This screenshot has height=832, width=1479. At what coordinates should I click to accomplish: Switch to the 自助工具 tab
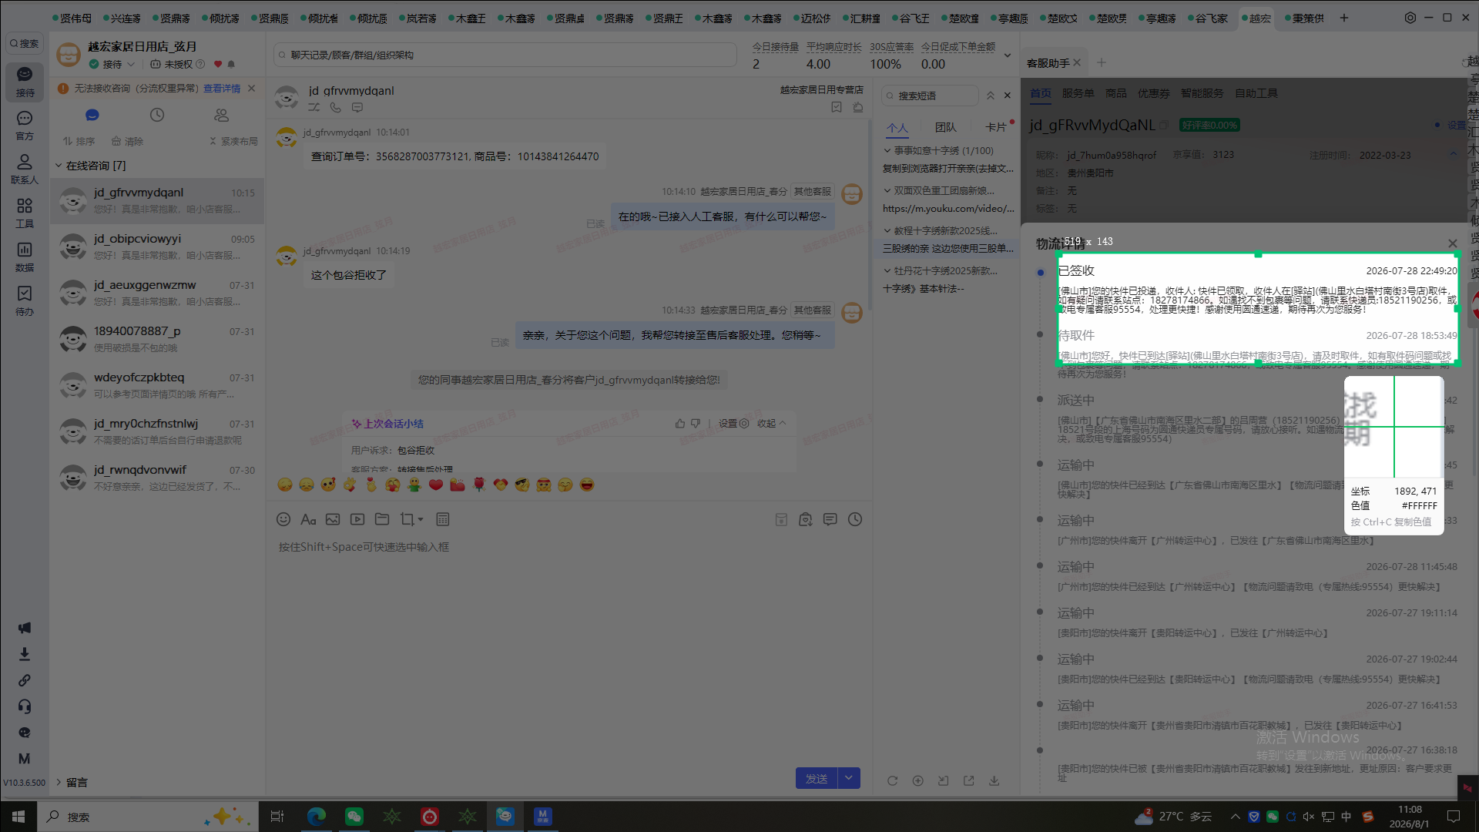pos(1256,93)
